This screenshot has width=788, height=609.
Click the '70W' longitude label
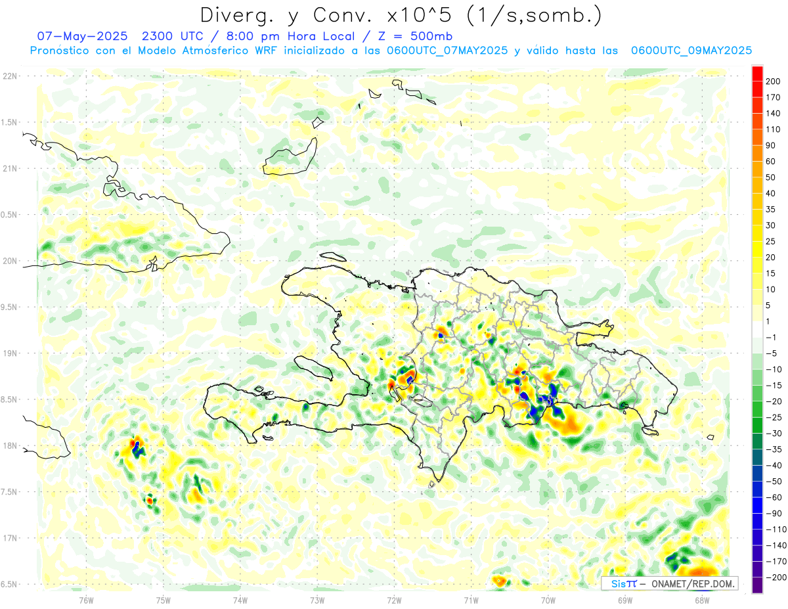click(548, 600)
